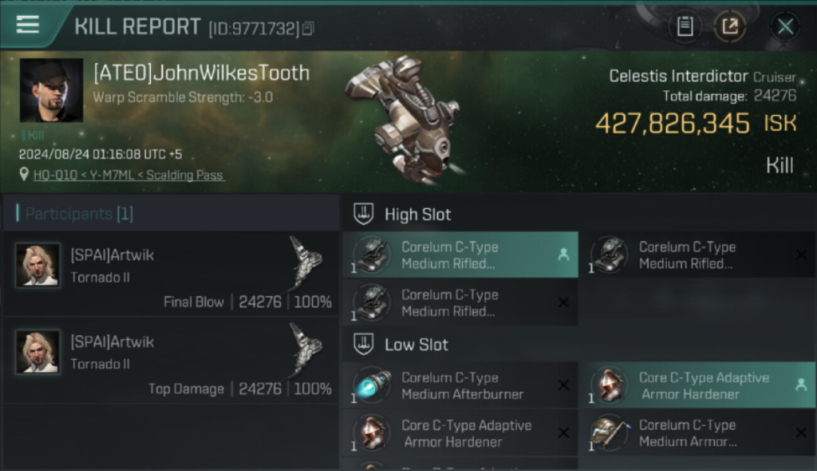Click the Corelum C-Type Medium Afterburner icon
Viewport: 817px width, 471px height.
(372, 385)
